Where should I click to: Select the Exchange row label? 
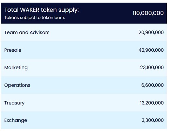point(16,121)
